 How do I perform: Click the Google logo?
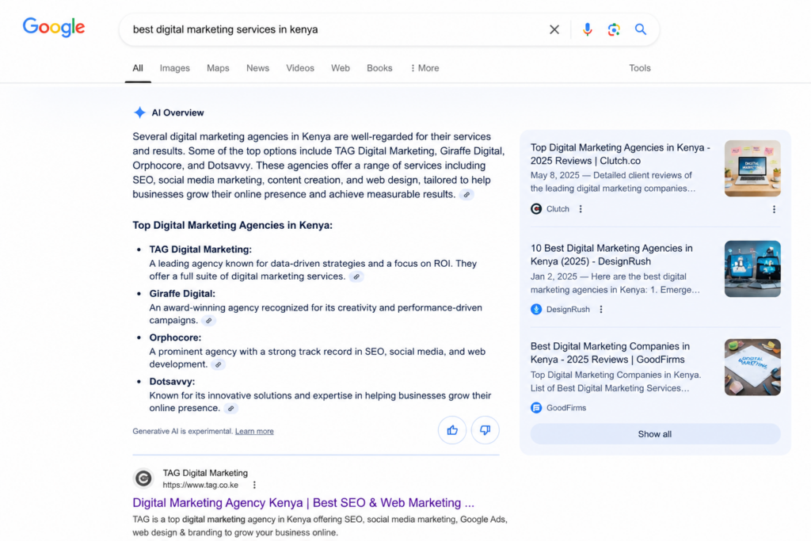pyautogui.click(x=54, y=28)
